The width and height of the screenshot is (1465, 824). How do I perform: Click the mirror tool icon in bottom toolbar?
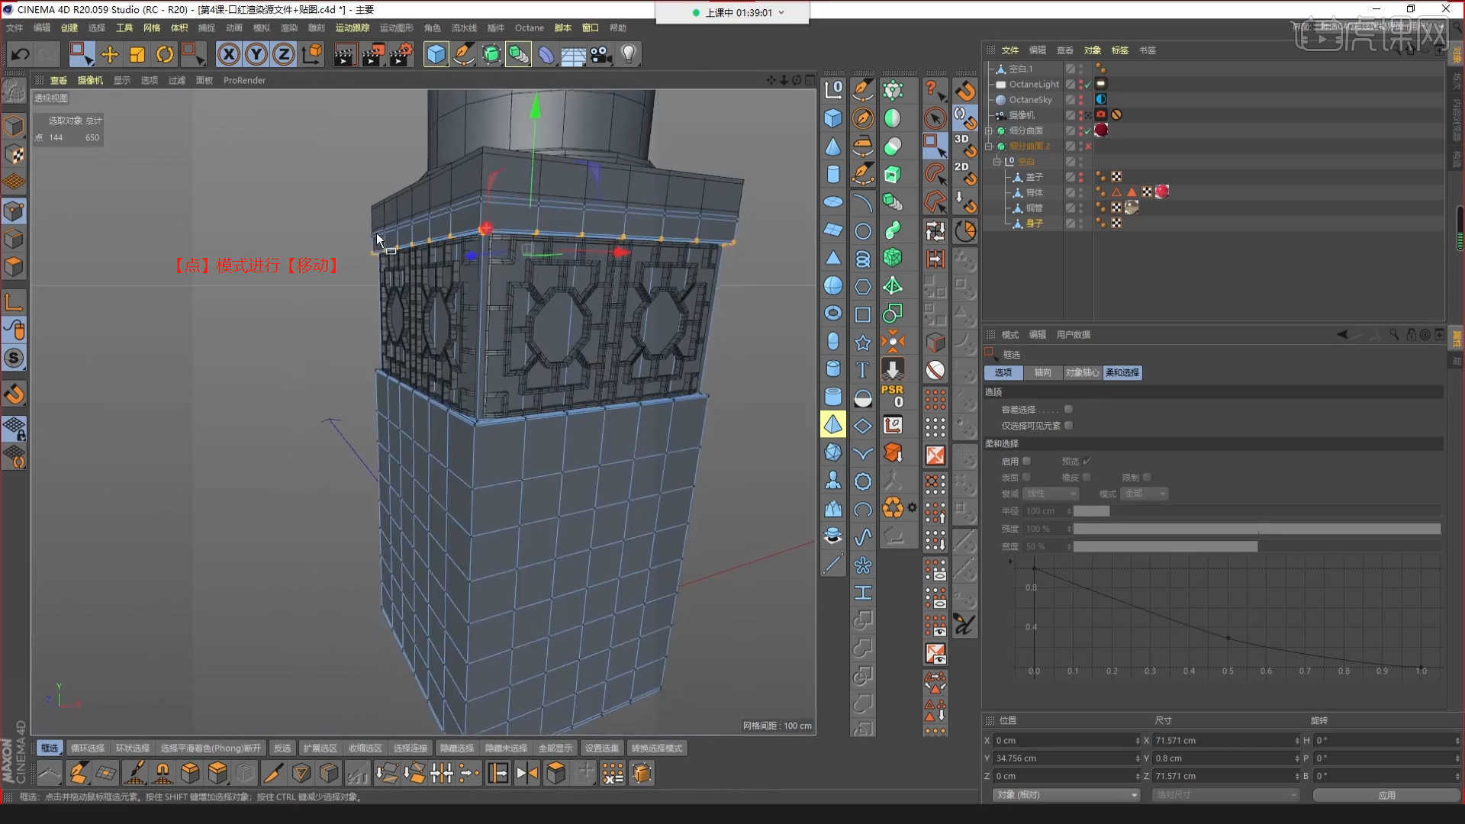[526, 774]
